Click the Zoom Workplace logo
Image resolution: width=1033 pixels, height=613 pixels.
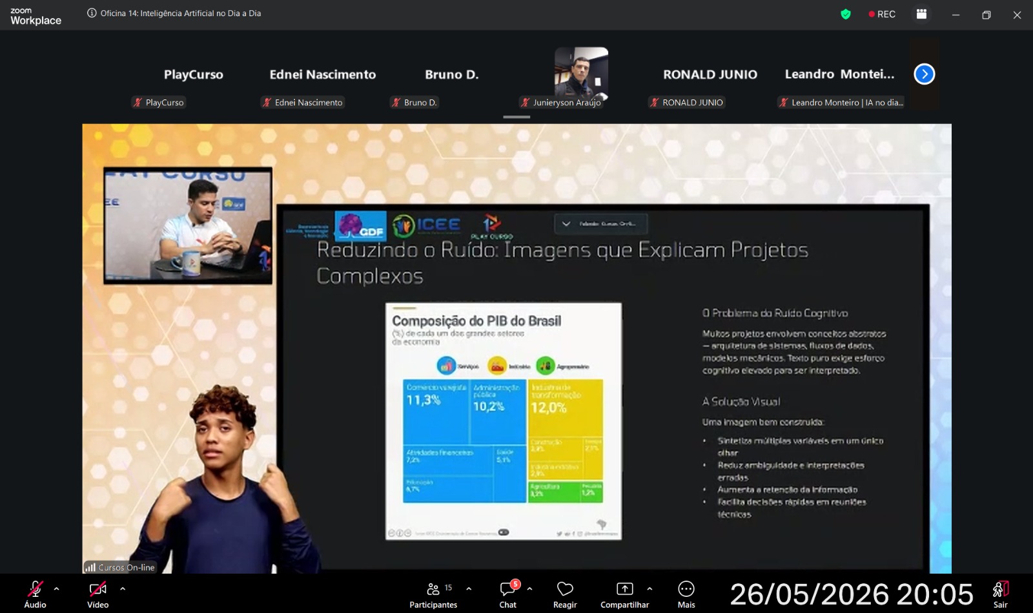pyautogui.click(x=36, y=16)
